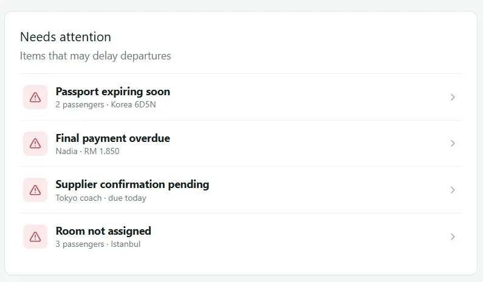Image resolution: width=483 pixels, height=282 pixels.
Task: Click warning icon beside Final payment overdue
Action: tap(35, 144)
